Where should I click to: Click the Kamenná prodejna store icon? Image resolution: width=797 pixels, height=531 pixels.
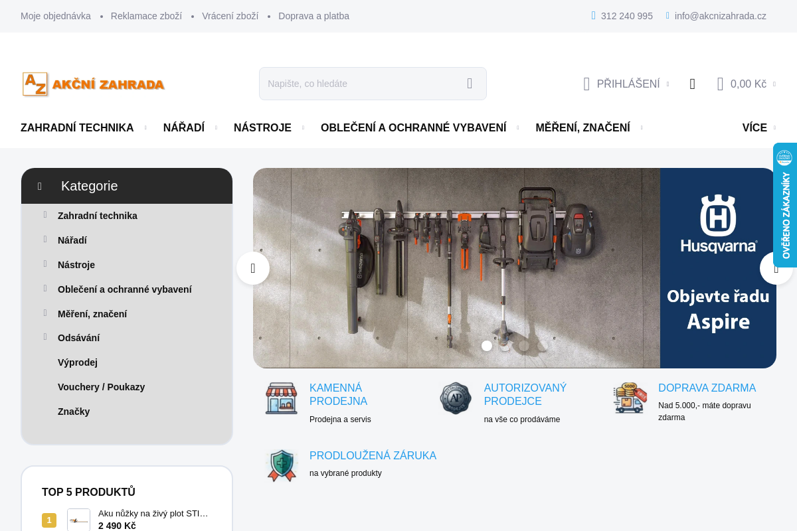point(282,398)
